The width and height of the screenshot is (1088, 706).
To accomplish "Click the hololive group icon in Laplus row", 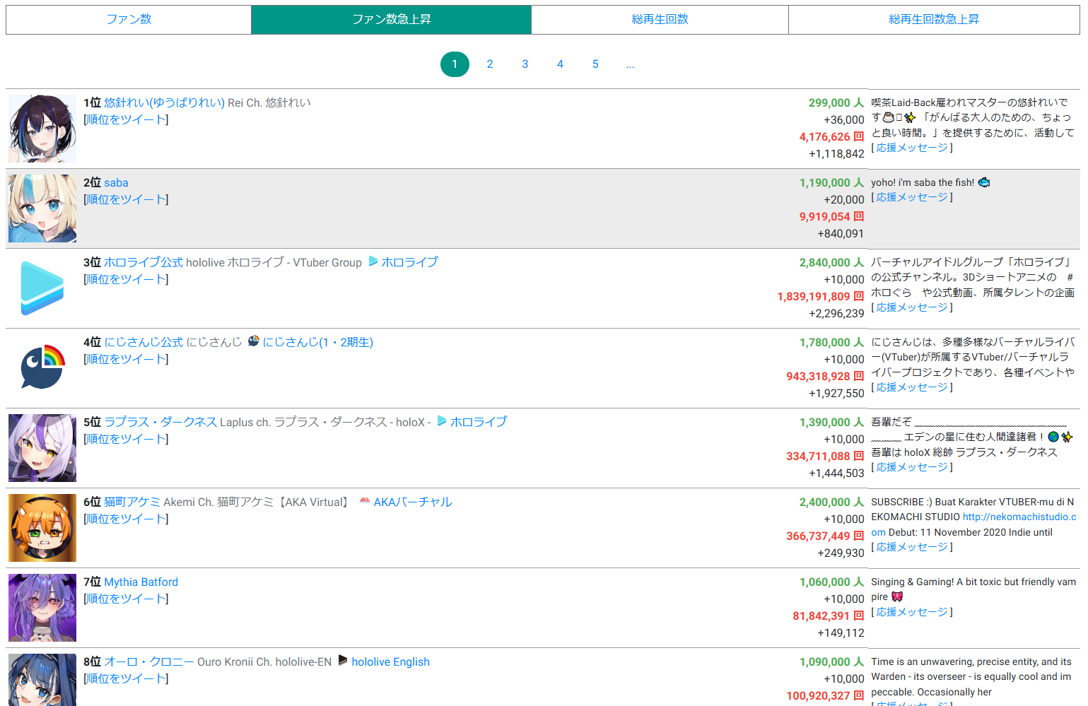I will pos(442,421).
